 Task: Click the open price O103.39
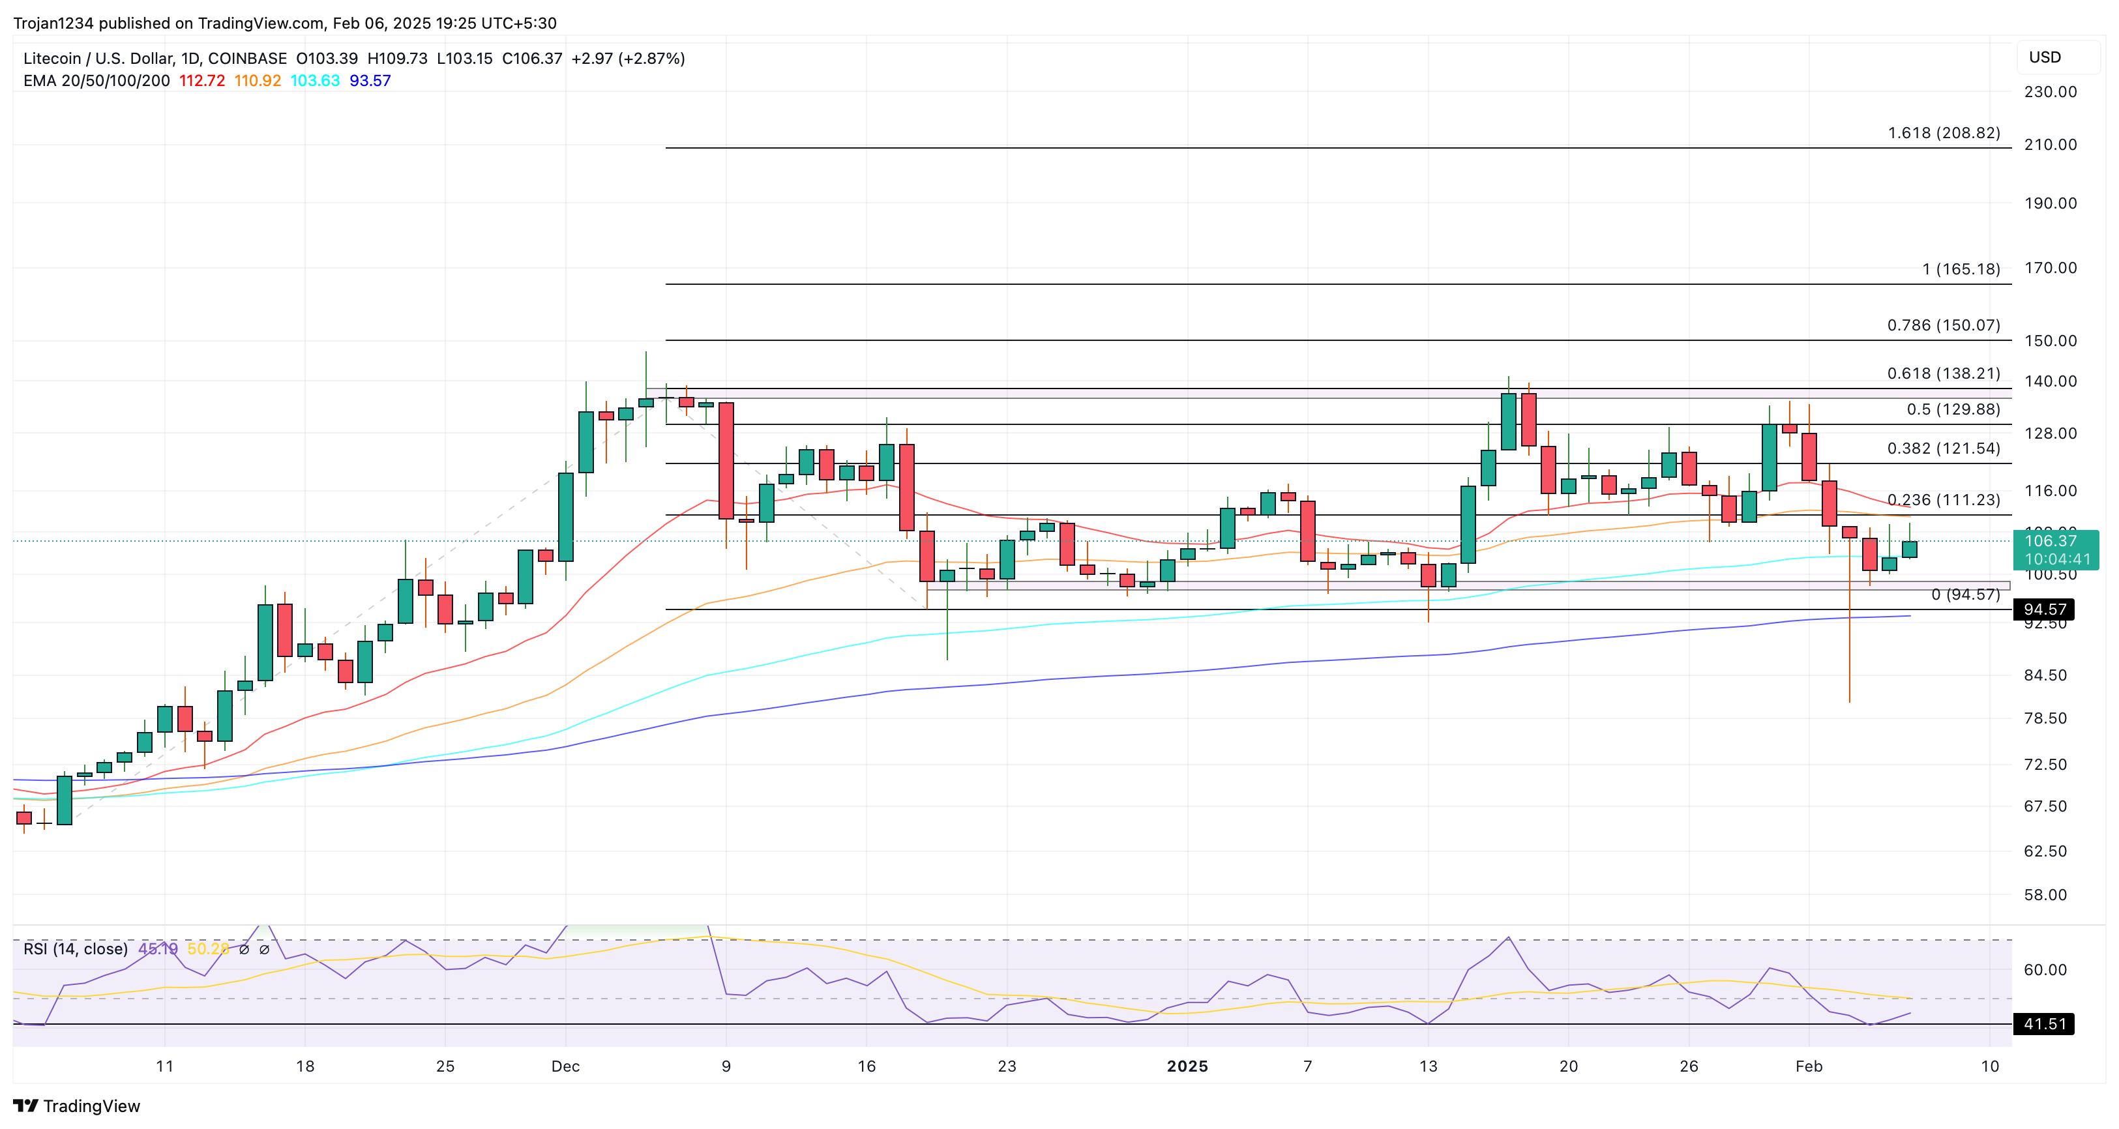(327, 59)
